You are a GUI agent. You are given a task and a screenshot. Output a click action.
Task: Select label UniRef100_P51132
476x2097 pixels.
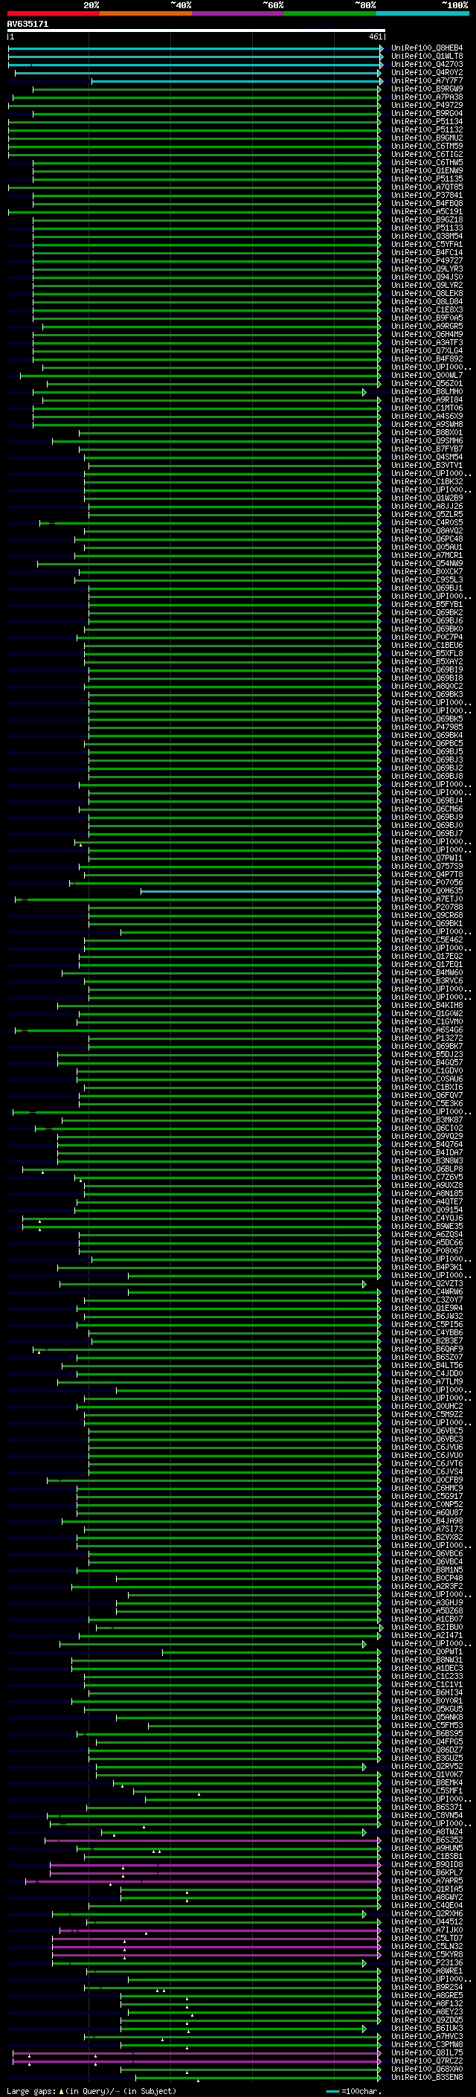tap(427, 129)
